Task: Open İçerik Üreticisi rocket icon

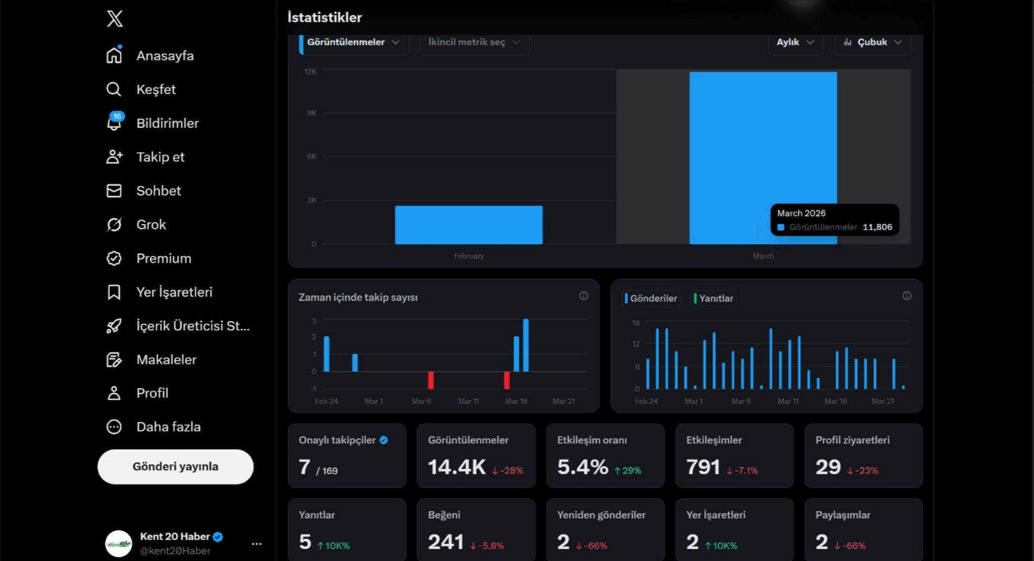Action: pos(114,326)
